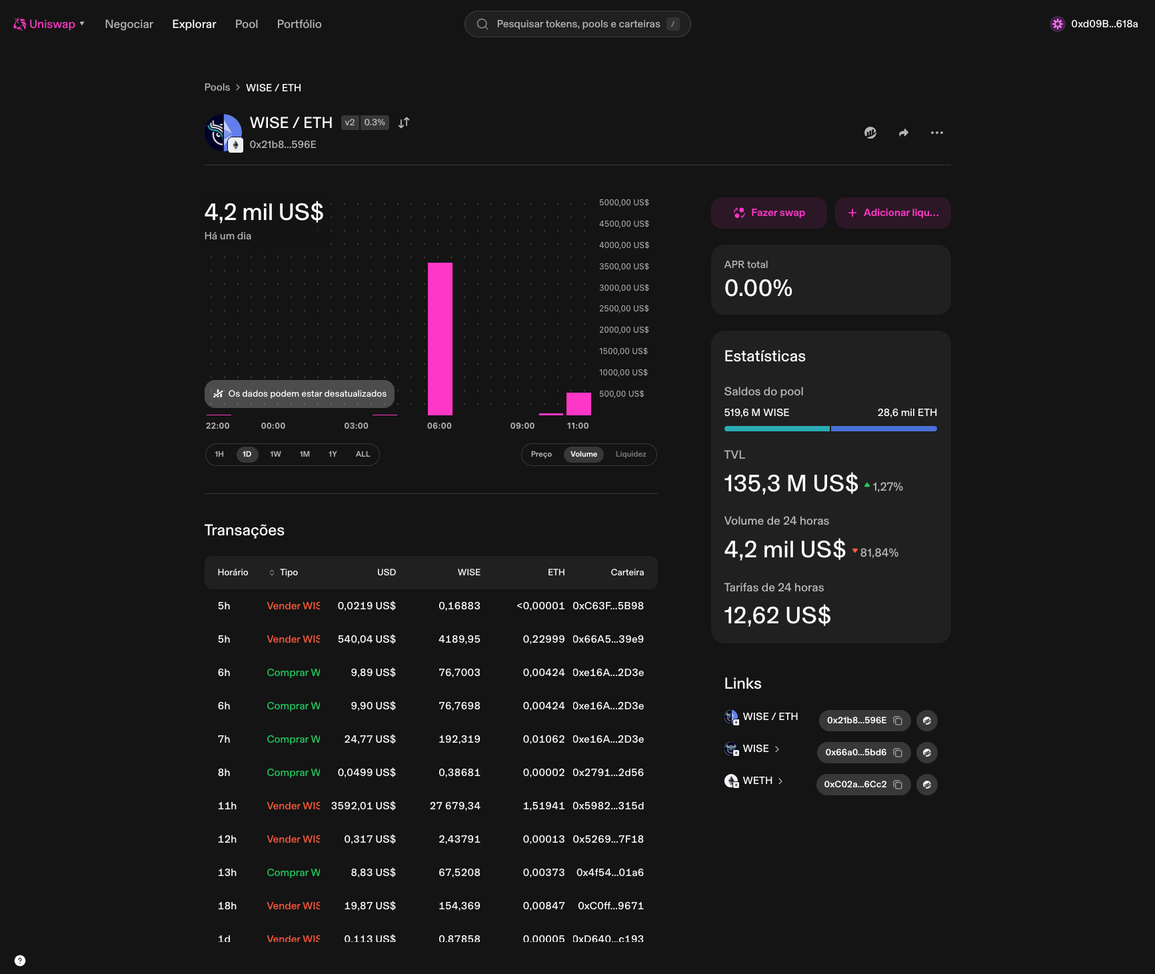
Task: Open the Portfólio page
Action: pyautogui.click(x=299, y=24)
